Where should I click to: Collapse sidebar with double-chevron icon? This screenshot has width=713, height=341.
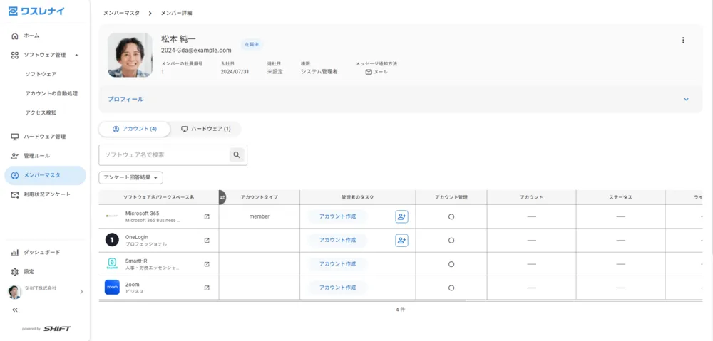[15, 310]
